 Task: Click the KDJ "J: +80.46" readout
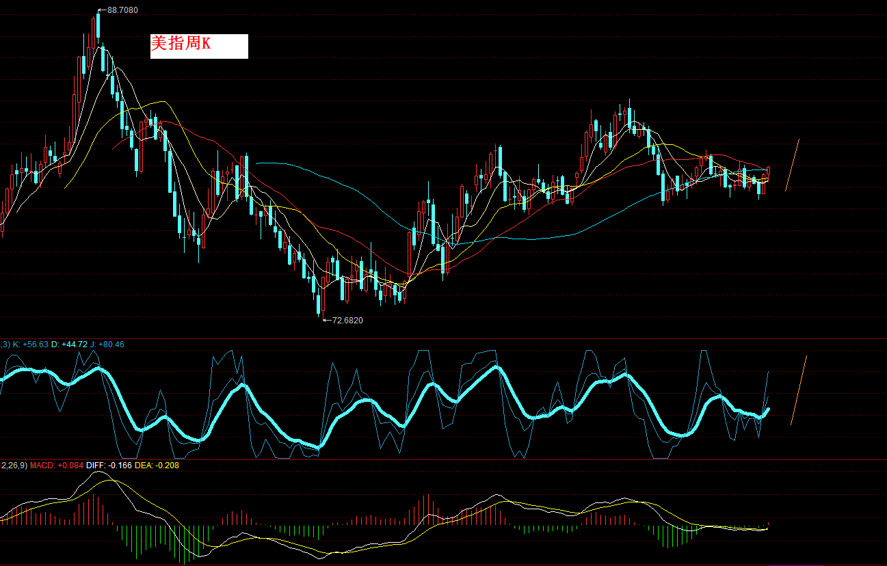click(107, 345)
